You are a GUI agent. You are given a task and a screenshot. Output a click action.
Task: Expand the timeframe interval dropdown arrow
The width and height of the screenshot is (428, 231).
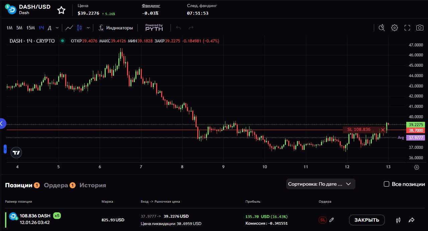[x=57, y=28]
